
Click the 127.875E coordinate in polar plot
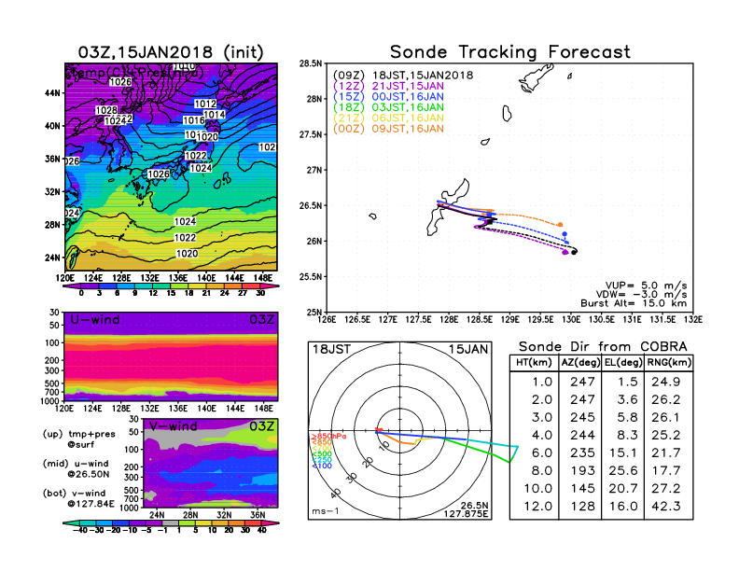click(466, 513)
